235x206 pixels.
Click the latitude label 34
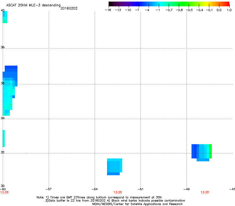(x=3, y=118)
